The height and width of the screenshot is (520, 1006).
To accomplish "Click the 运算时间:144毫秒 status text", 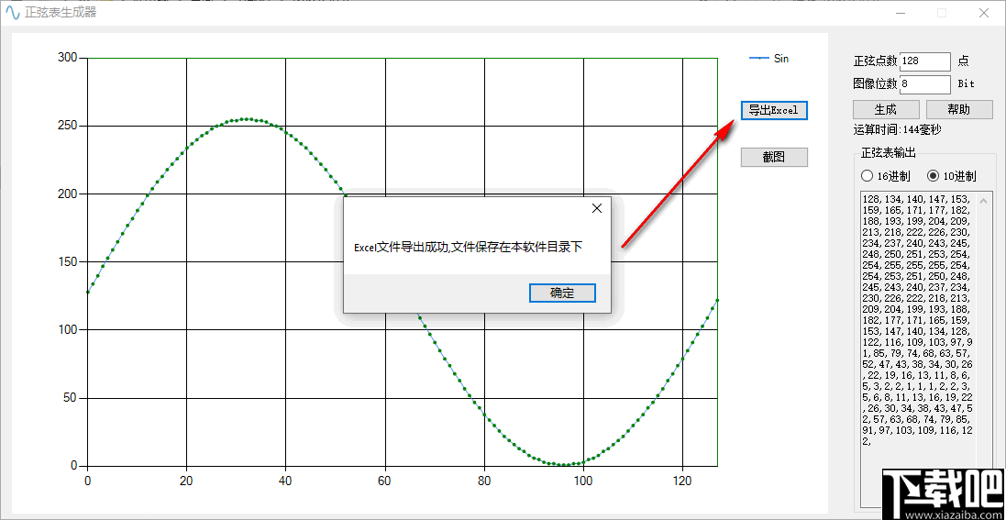I will (897, 129).
